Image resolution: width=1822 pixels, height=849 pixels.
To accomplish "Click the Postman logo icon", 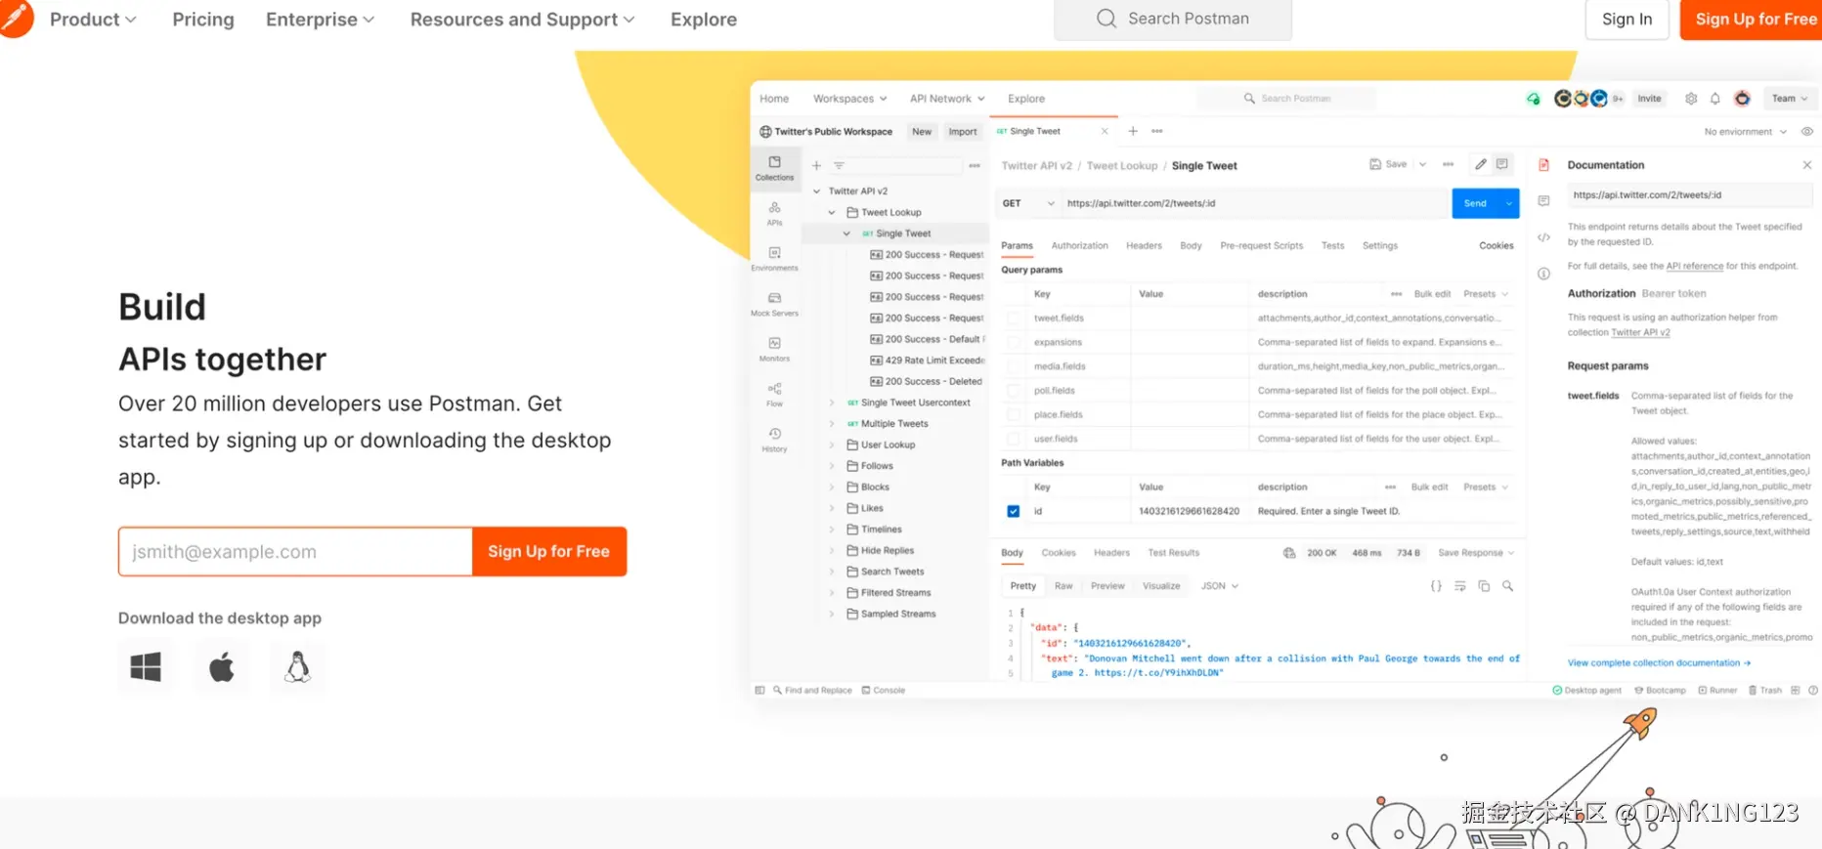I will click(15, 19).
